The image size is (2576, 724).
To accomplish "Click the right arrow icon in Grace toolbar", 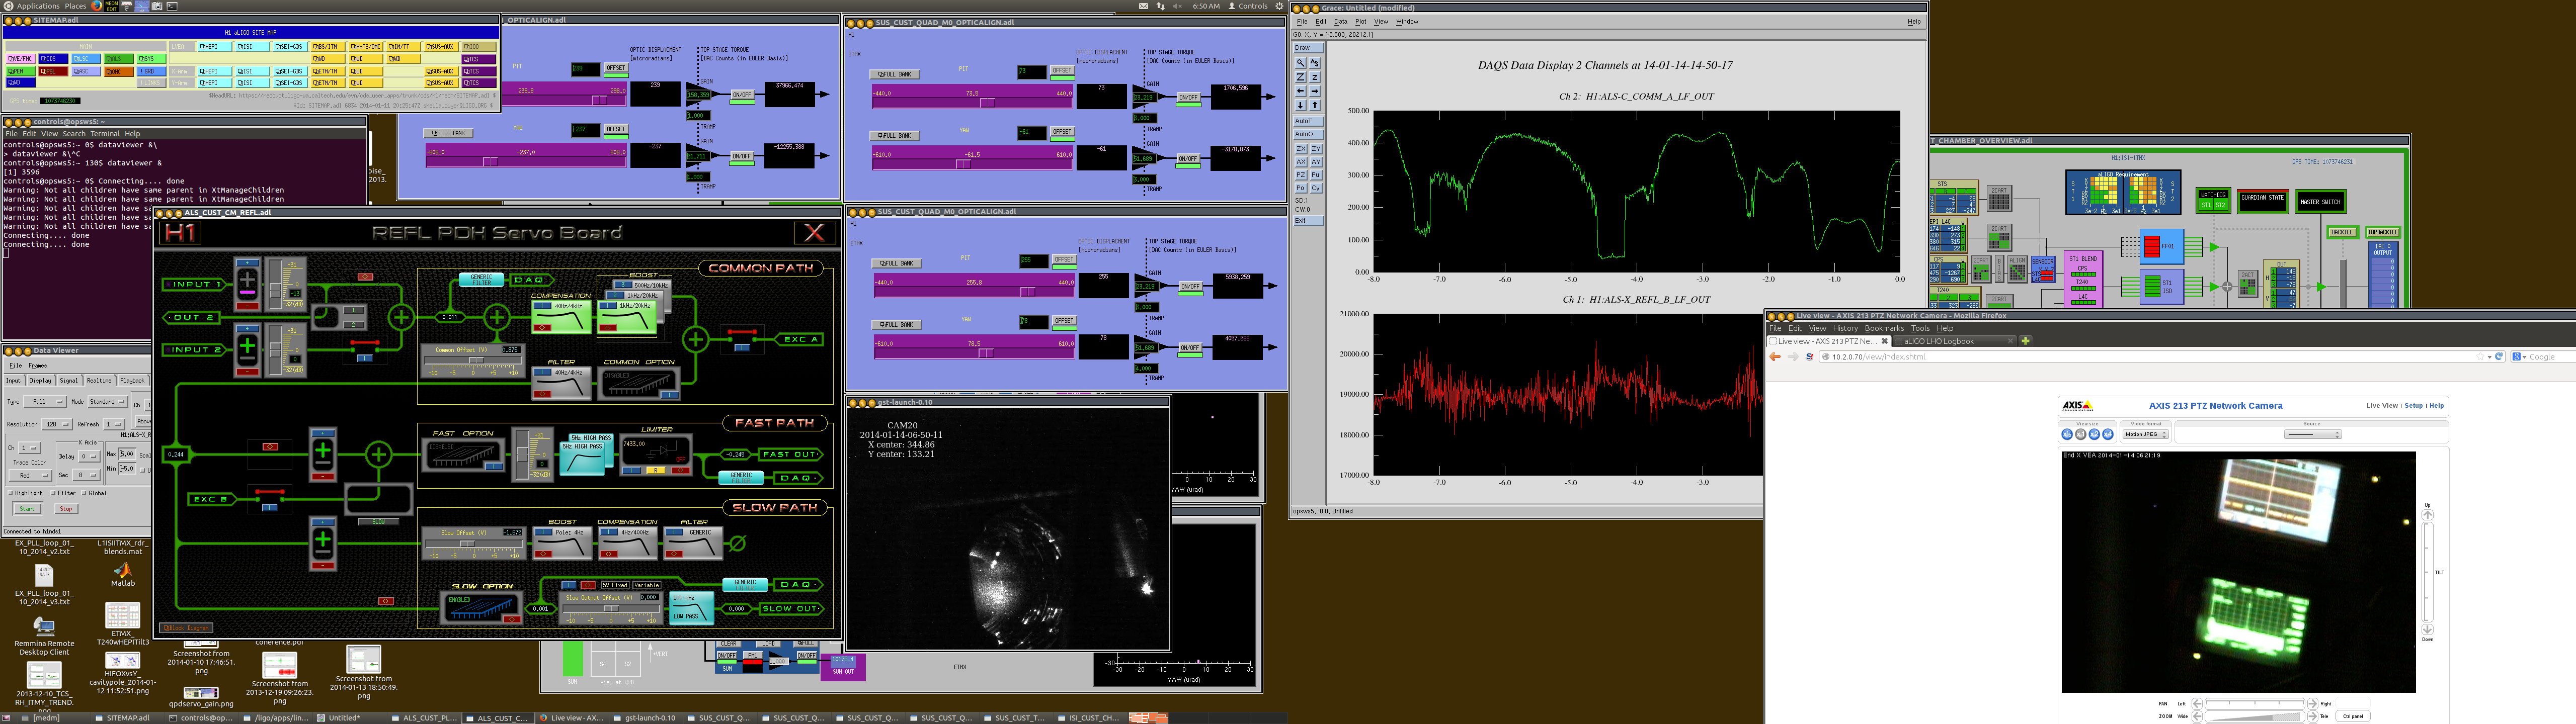I will click(1315, 91).
